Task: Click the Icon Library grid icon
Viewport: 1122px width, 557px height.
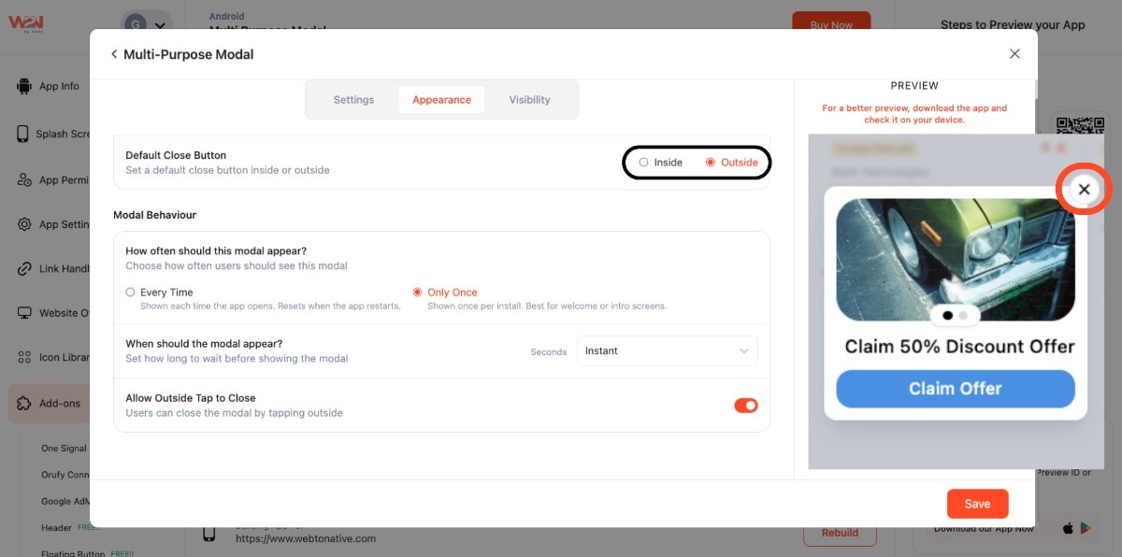Action: pos(24,357)
